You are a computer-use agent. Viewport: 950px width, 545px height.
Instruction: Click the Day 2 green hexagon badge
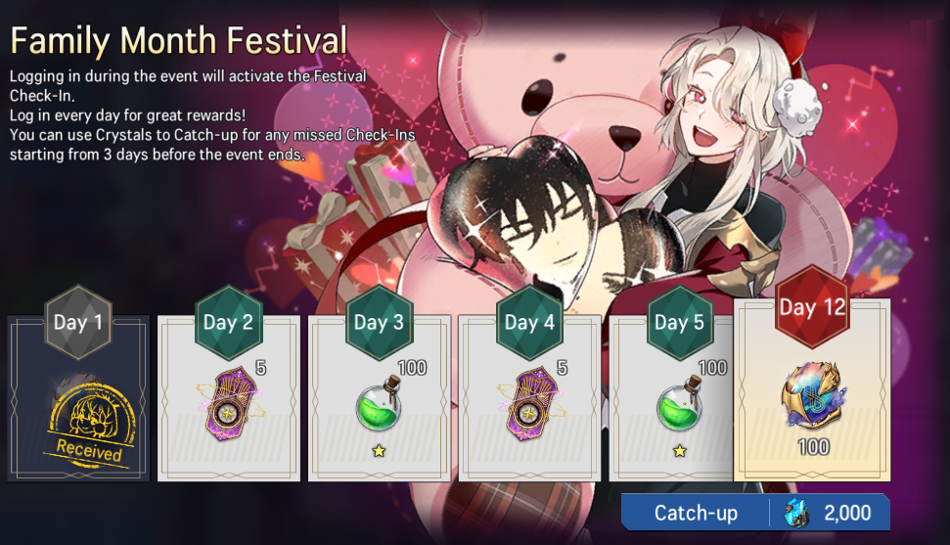[x=228, y=322]
